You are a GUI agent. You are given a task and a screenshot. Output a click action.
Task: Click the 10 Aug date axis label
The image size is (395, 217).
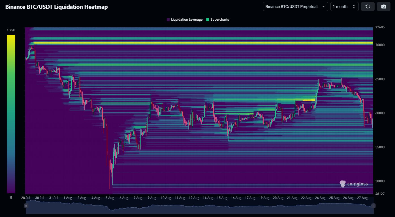[166, 198]
